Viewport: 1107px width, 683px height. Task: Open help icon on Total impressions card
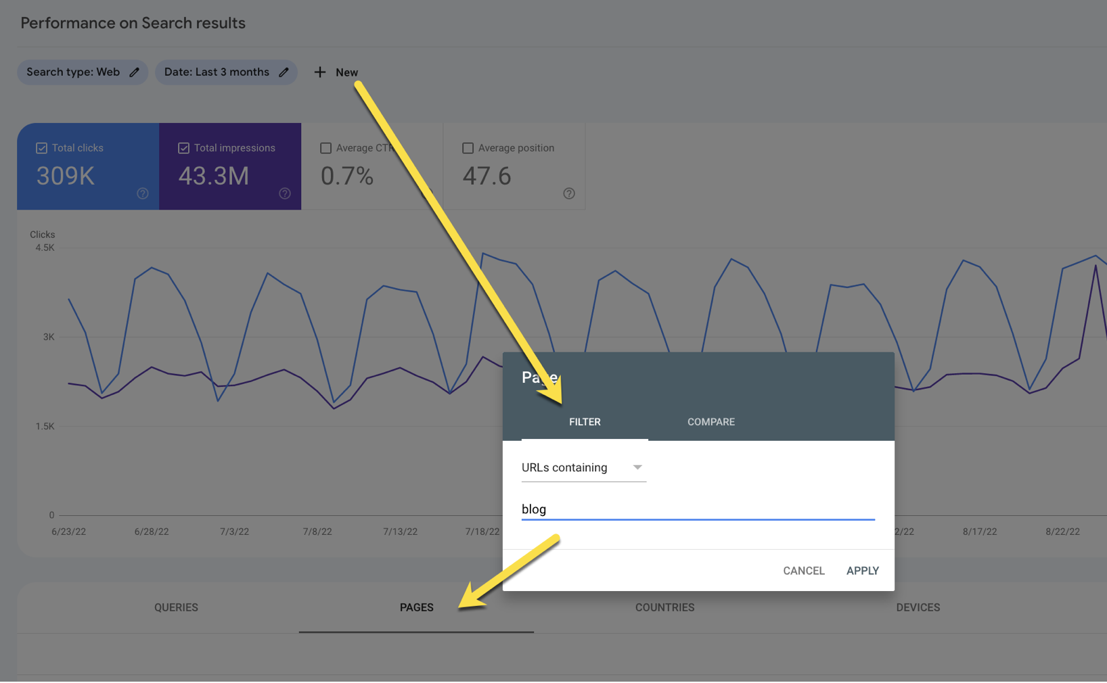click(285, 193)
